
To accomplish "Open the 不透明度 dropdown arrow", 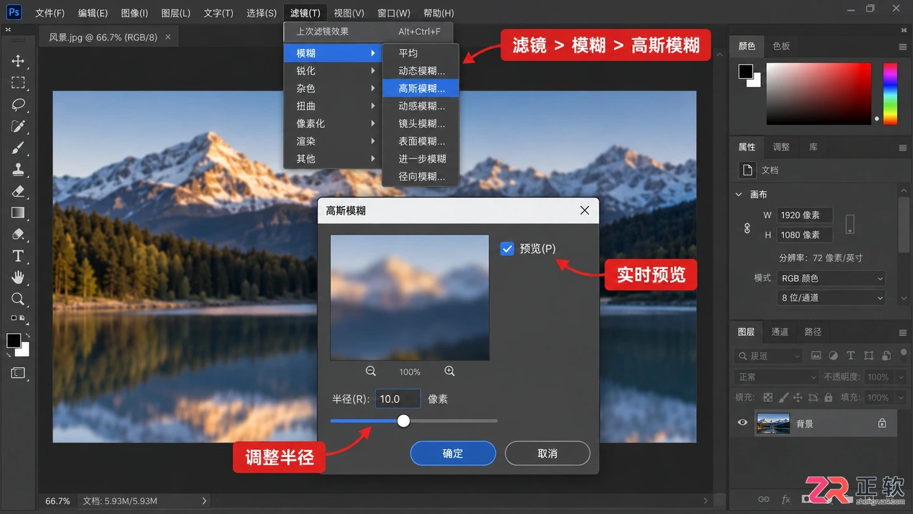I will click(x=901, y=377).
